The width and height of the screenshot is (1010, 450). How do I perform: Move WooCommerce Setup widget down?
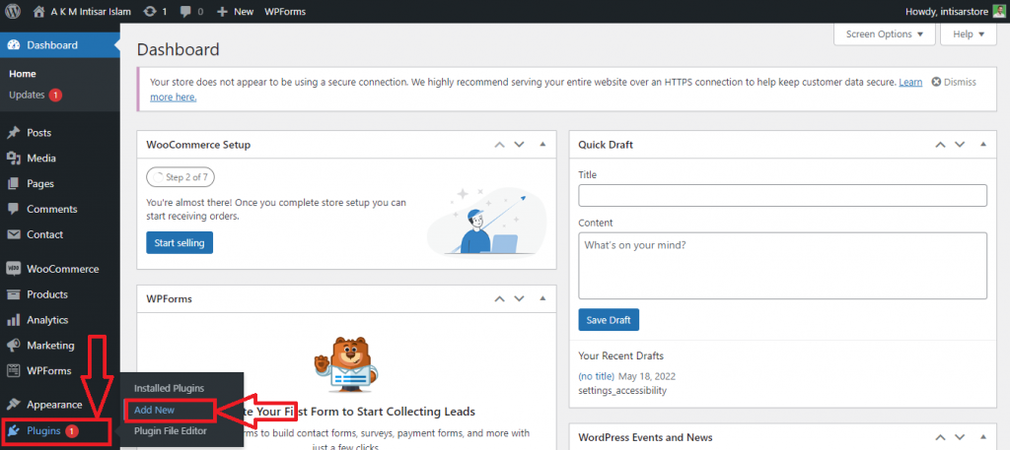point(519,145)
